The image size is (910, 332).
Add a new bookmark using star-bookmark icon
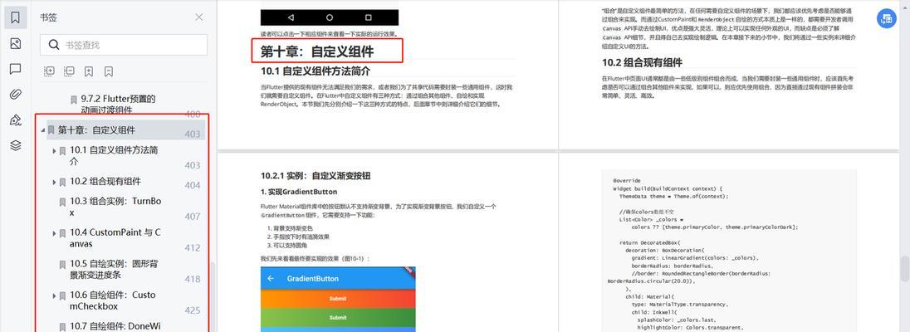[x=89, y=71]
